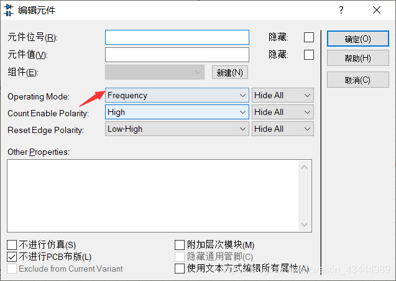This screenshot has height=281, width=396.
Task: Open Hide All dropdown beside Count Enable Polarity
Action: [x=283, y=112]
